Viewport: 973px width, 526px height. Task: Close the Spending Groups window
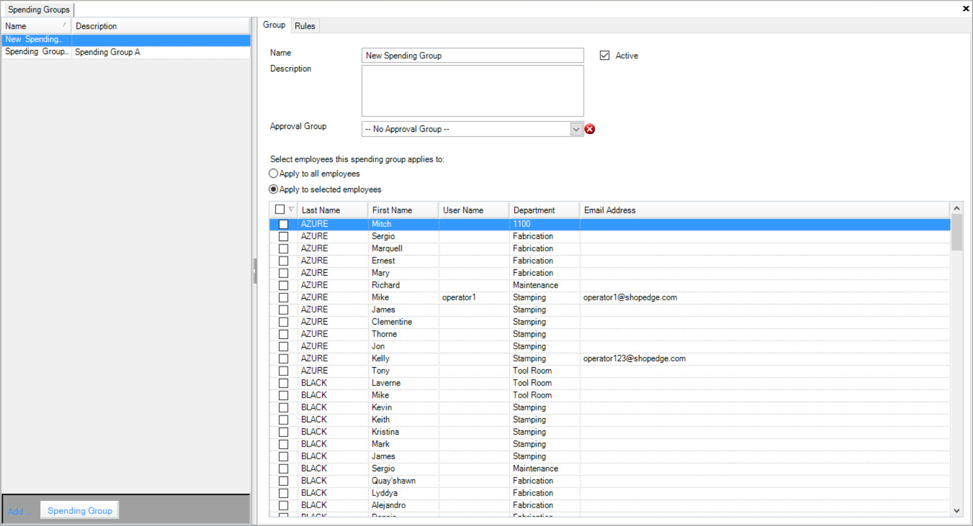click(966, 9)
